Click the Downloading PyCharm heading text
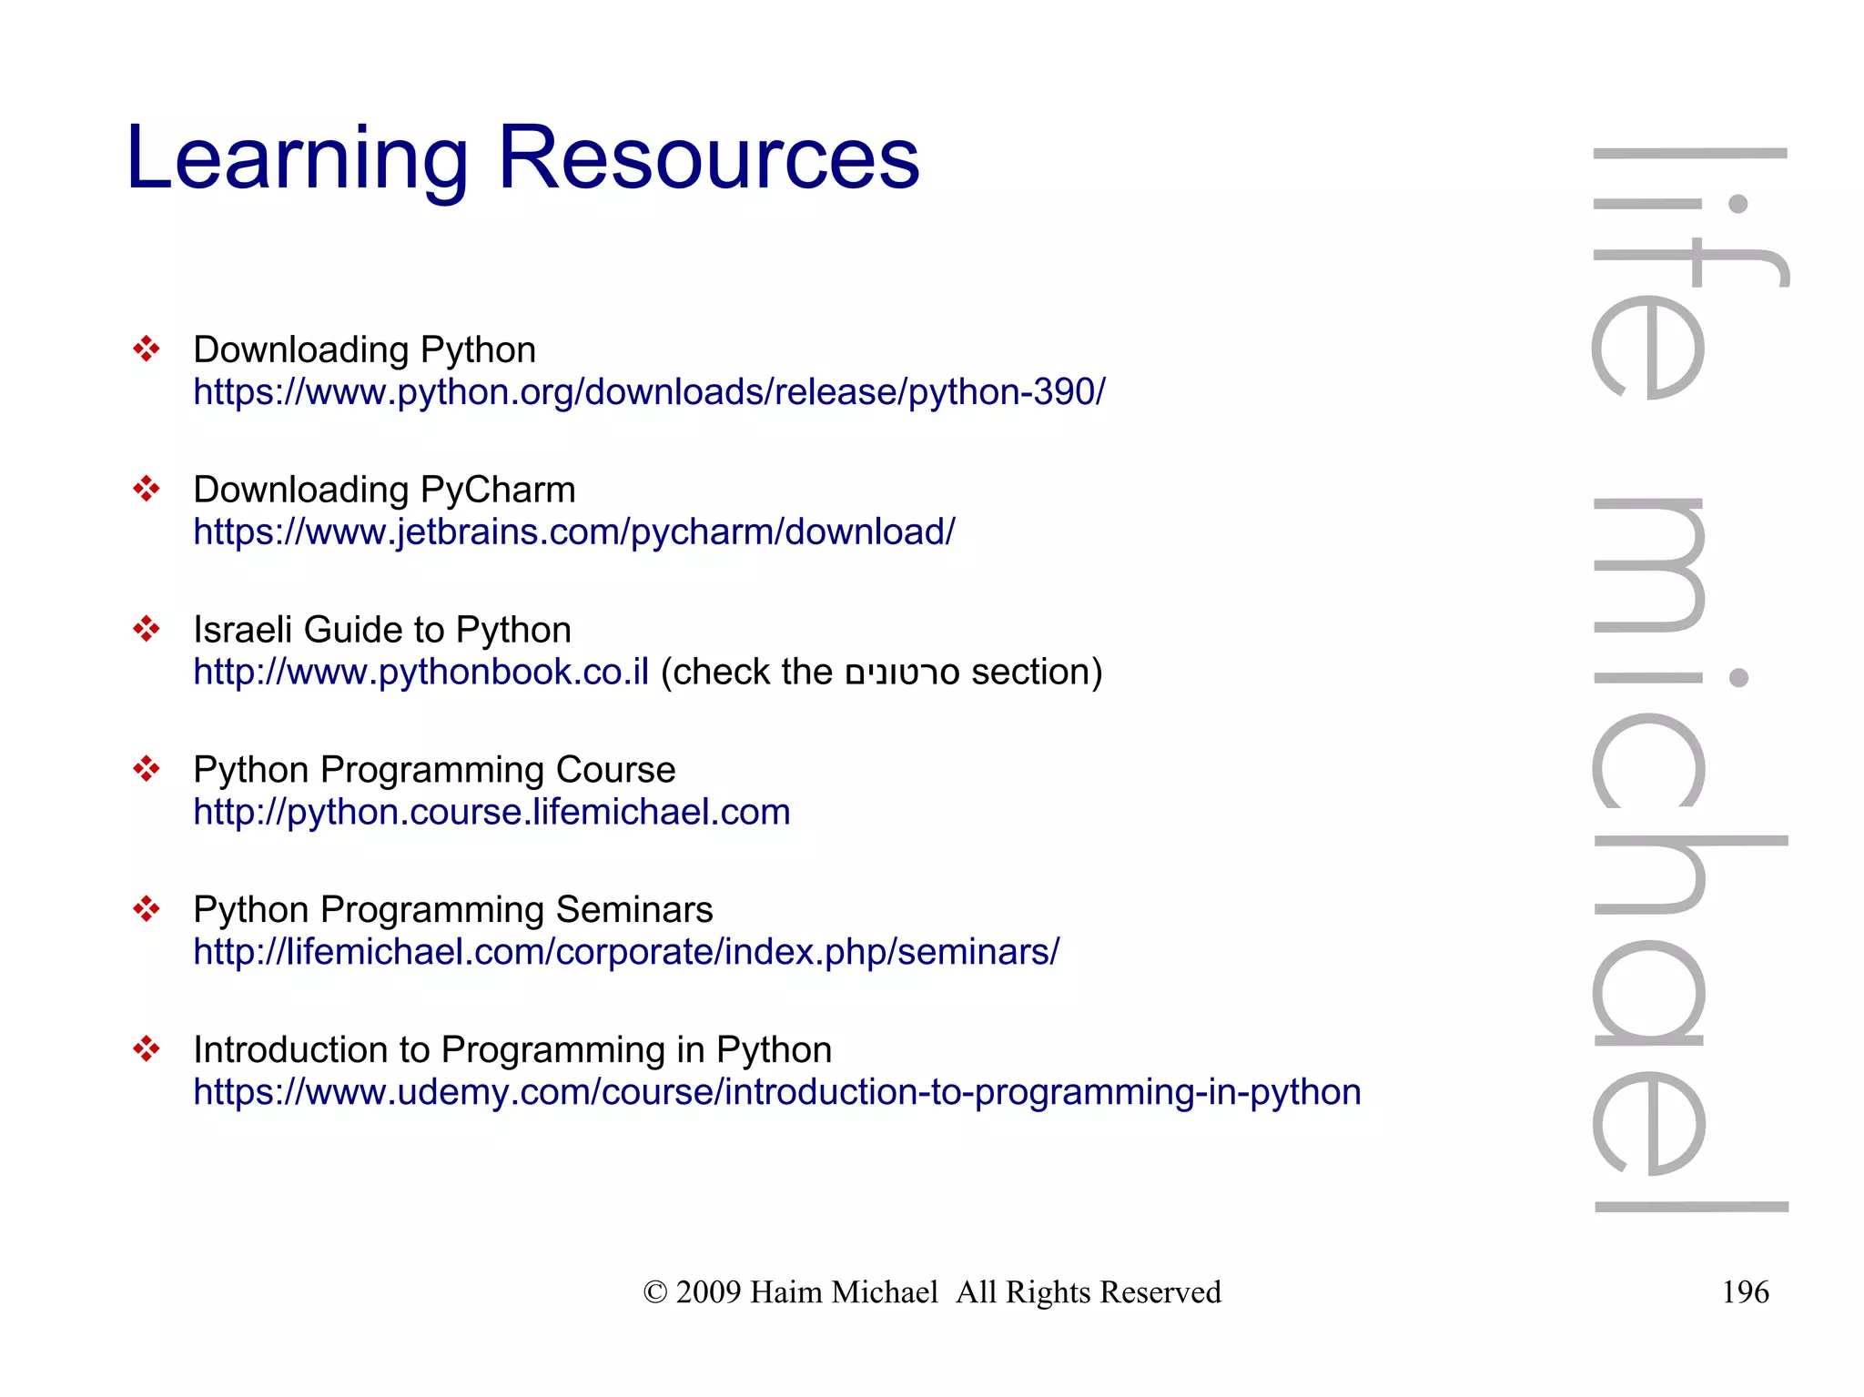 pos(384,491)
